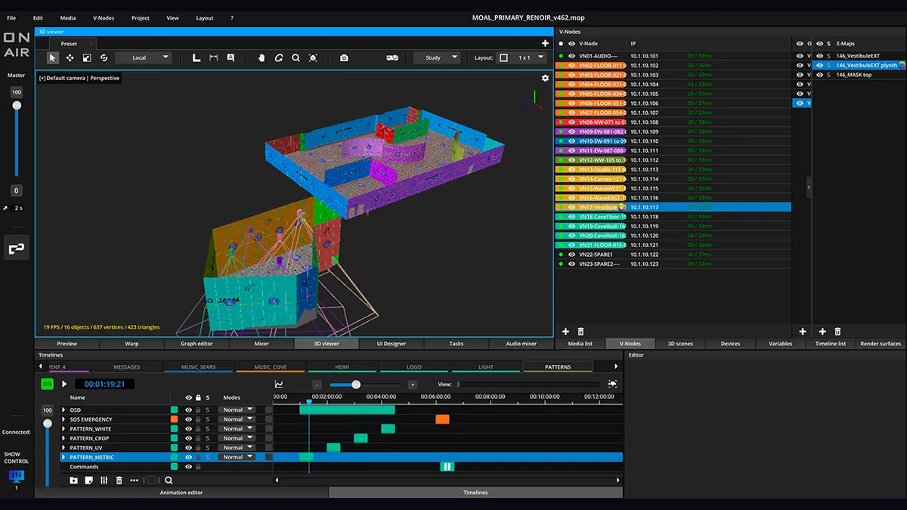Open the timeline curve graph icon

tap(279, 385)
